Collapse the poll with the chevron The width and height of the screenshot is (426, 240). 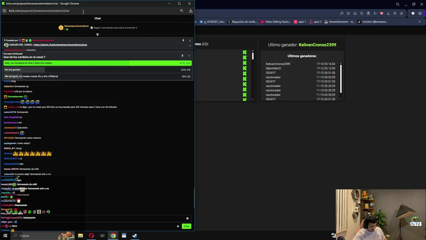tap(189, 56)
